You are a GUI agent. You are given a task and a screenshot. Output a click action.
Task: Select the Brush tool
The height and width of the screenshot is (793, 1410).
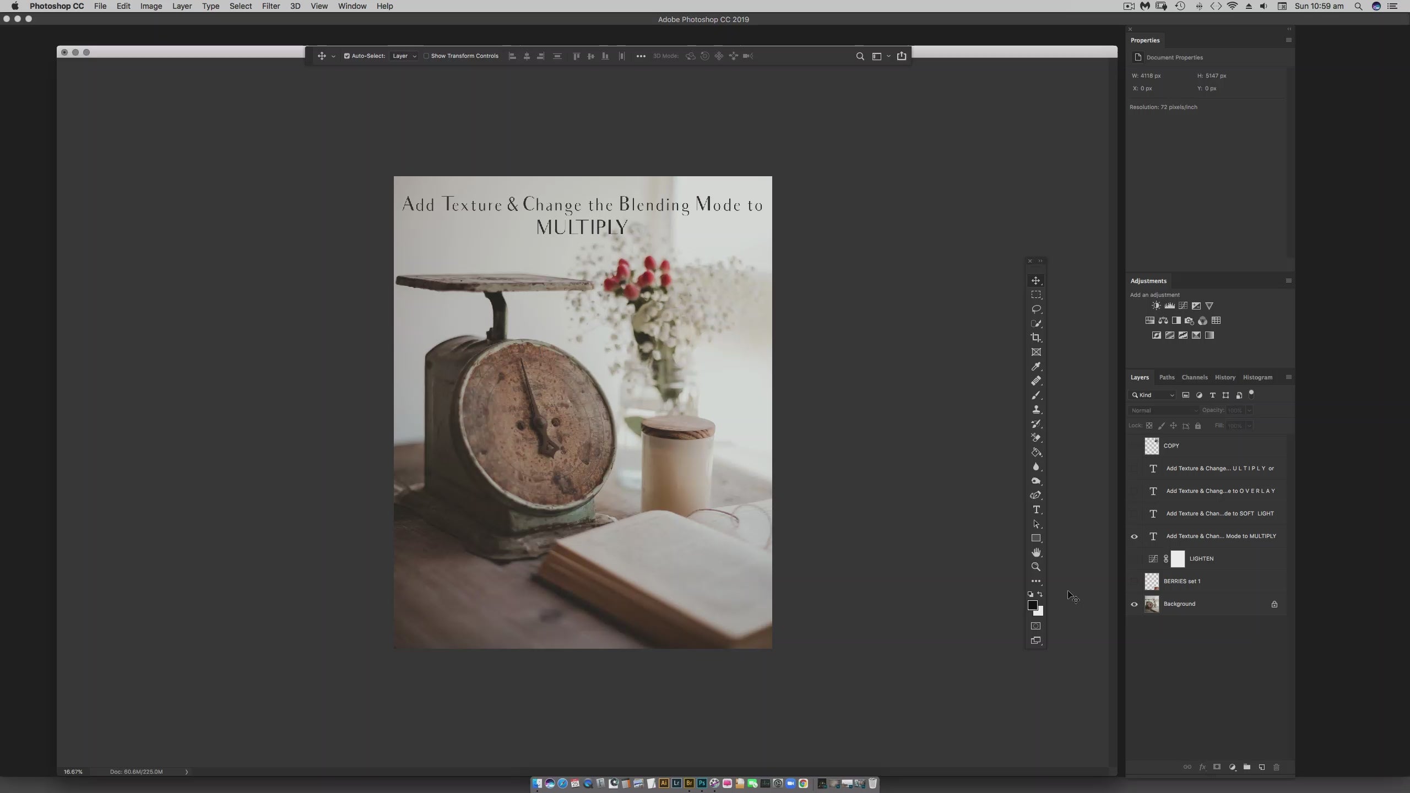point(1035,395)
